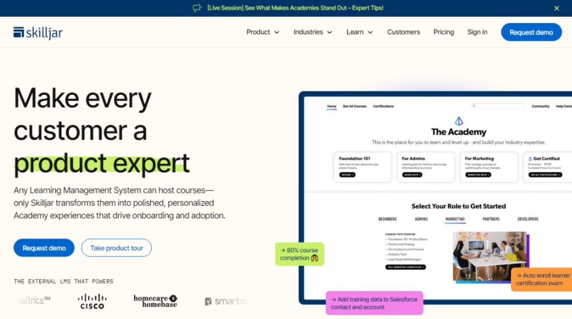Click the homecare homebase logo

155,301
